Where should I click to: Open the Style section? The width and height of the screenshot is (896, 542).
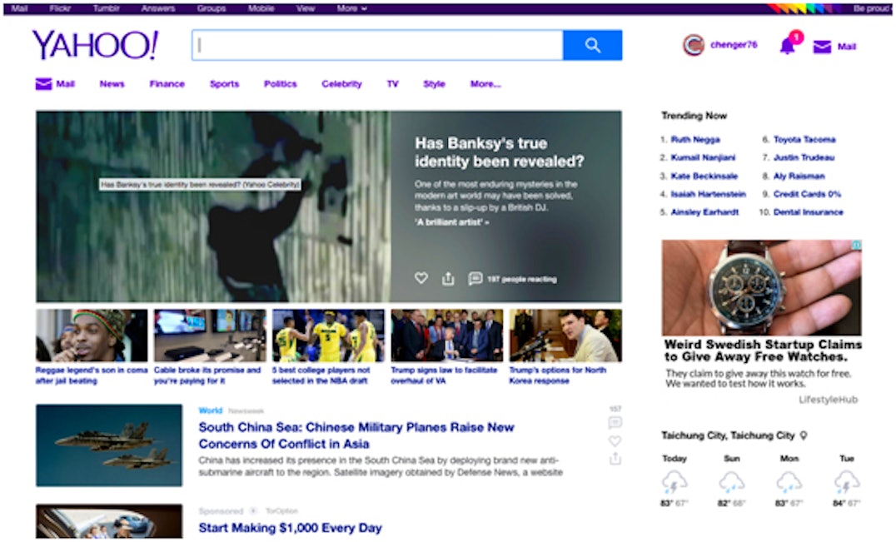(x=435, y=84)
